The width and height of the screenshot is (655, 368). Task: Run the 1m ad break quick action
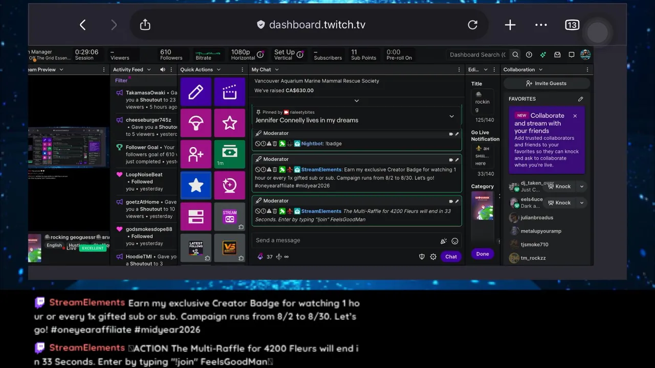point(230,154)
